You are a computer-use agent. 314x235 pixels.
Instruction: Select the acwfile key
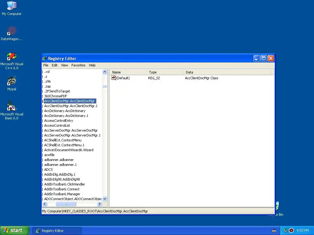pyautogui.click(x=49, y=155)
